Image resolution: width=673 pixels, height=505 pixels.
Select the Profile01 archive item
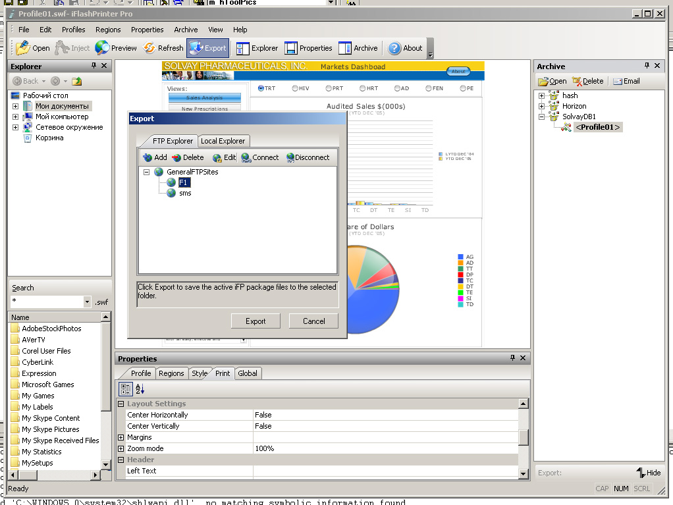tap(598, 127)
